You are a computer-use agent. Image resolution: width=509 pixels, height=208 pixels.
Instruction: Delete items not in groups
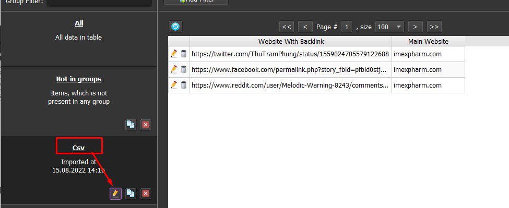pos(146,125)
